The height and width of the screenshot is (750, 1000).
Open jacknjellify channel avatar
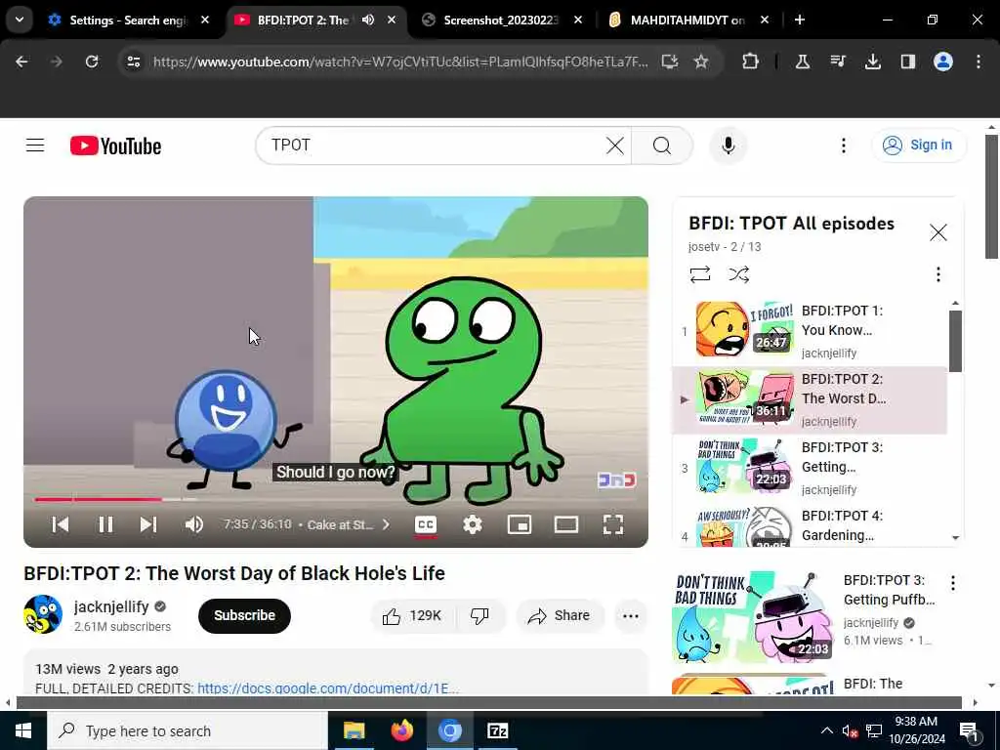coord(43,614)
